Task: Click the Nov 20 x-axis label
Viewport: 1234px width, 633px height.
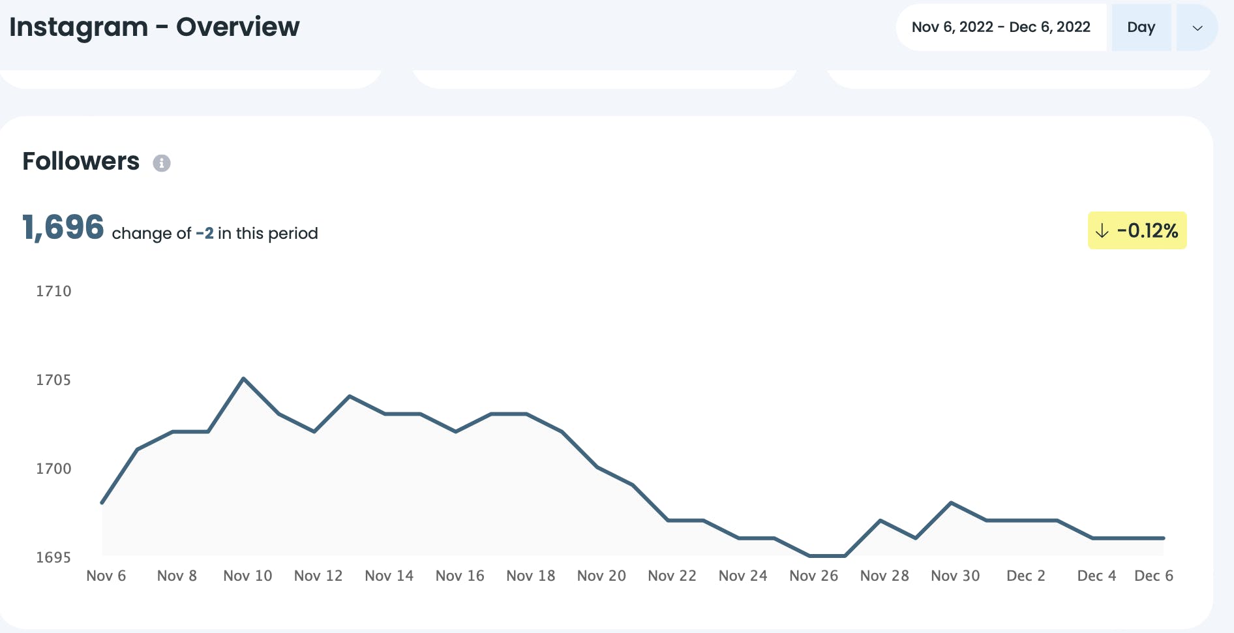Action: pos(601,576)
